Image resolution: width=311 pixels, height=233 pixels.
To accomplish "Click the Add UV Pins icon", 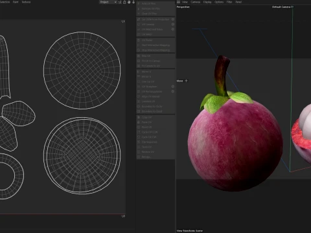I will [139, 4].
